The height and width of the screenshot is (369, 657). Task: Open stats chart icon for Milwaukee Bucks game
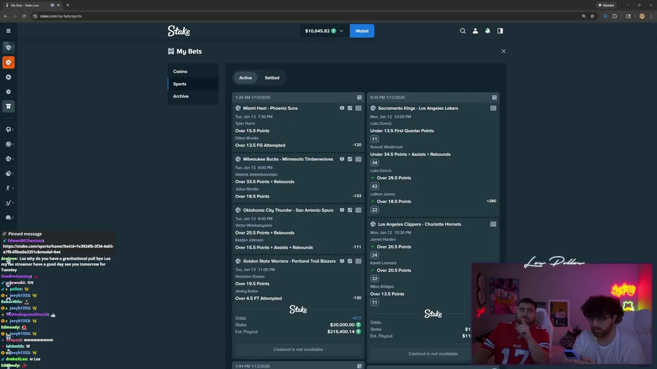[x=350, y=159]
